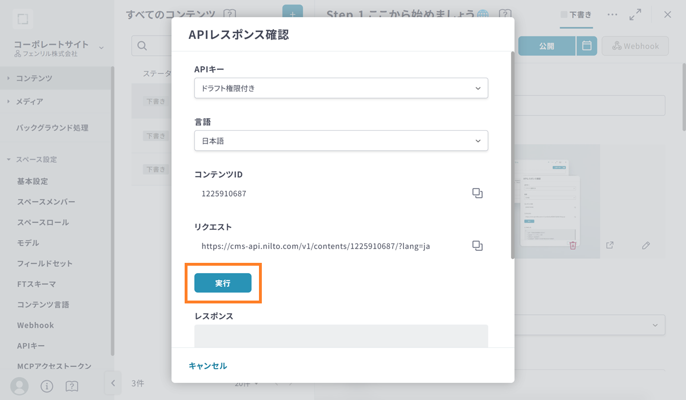
Task: Open the info icon at sidebar bottom
Action: [46, 386]
